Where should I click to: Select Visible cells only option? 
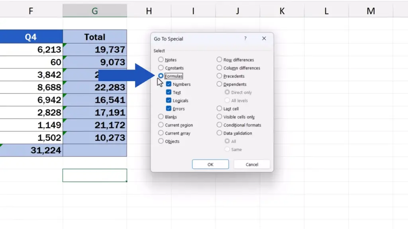220,117
